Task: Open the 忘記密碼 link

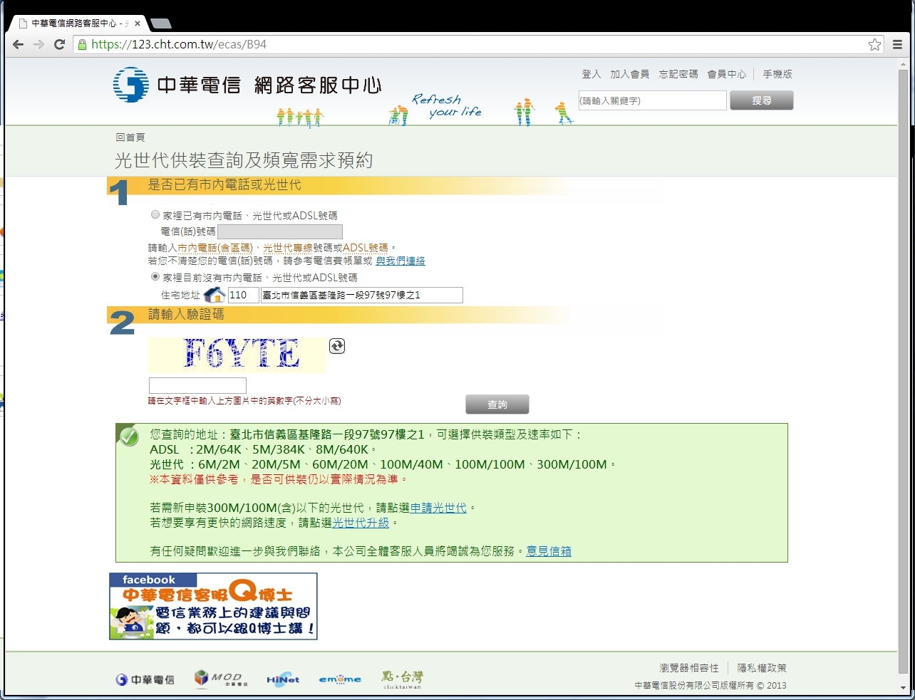Action: (x=678, y=74)
